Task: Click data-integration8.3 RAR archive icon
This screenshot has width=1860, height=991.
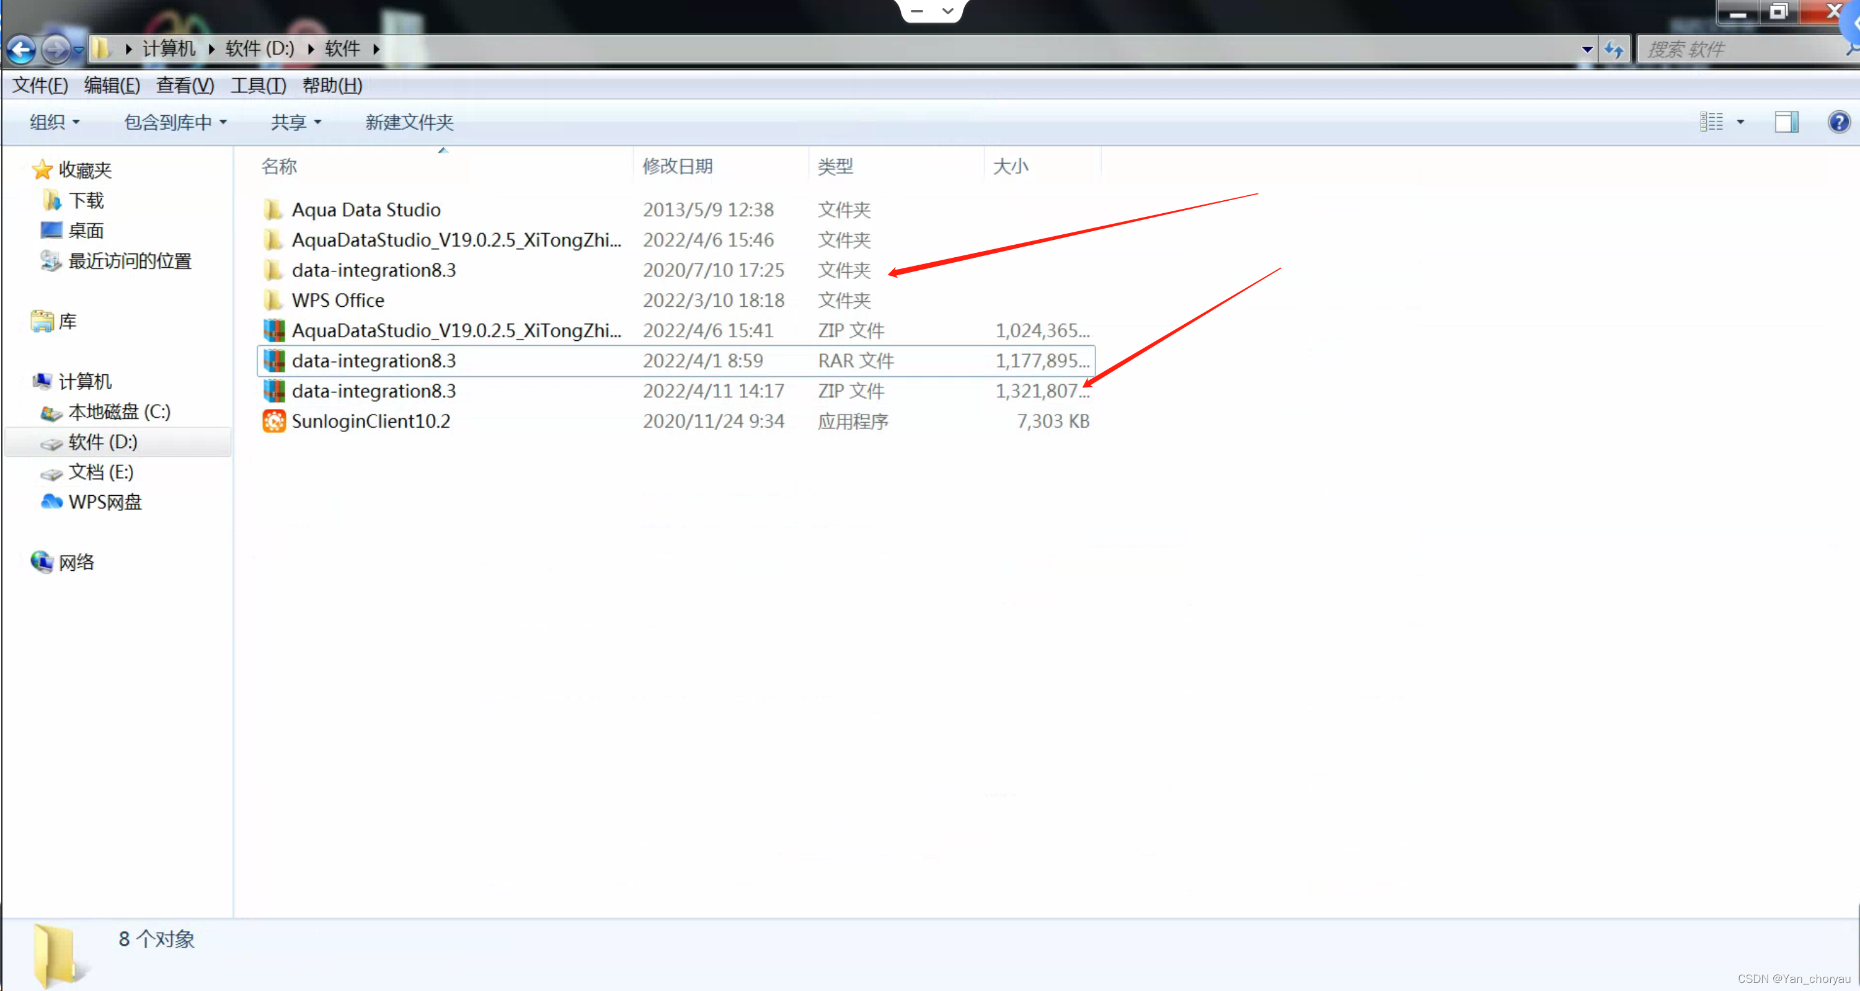Action: pyautogui.click(x=273, y=360)
